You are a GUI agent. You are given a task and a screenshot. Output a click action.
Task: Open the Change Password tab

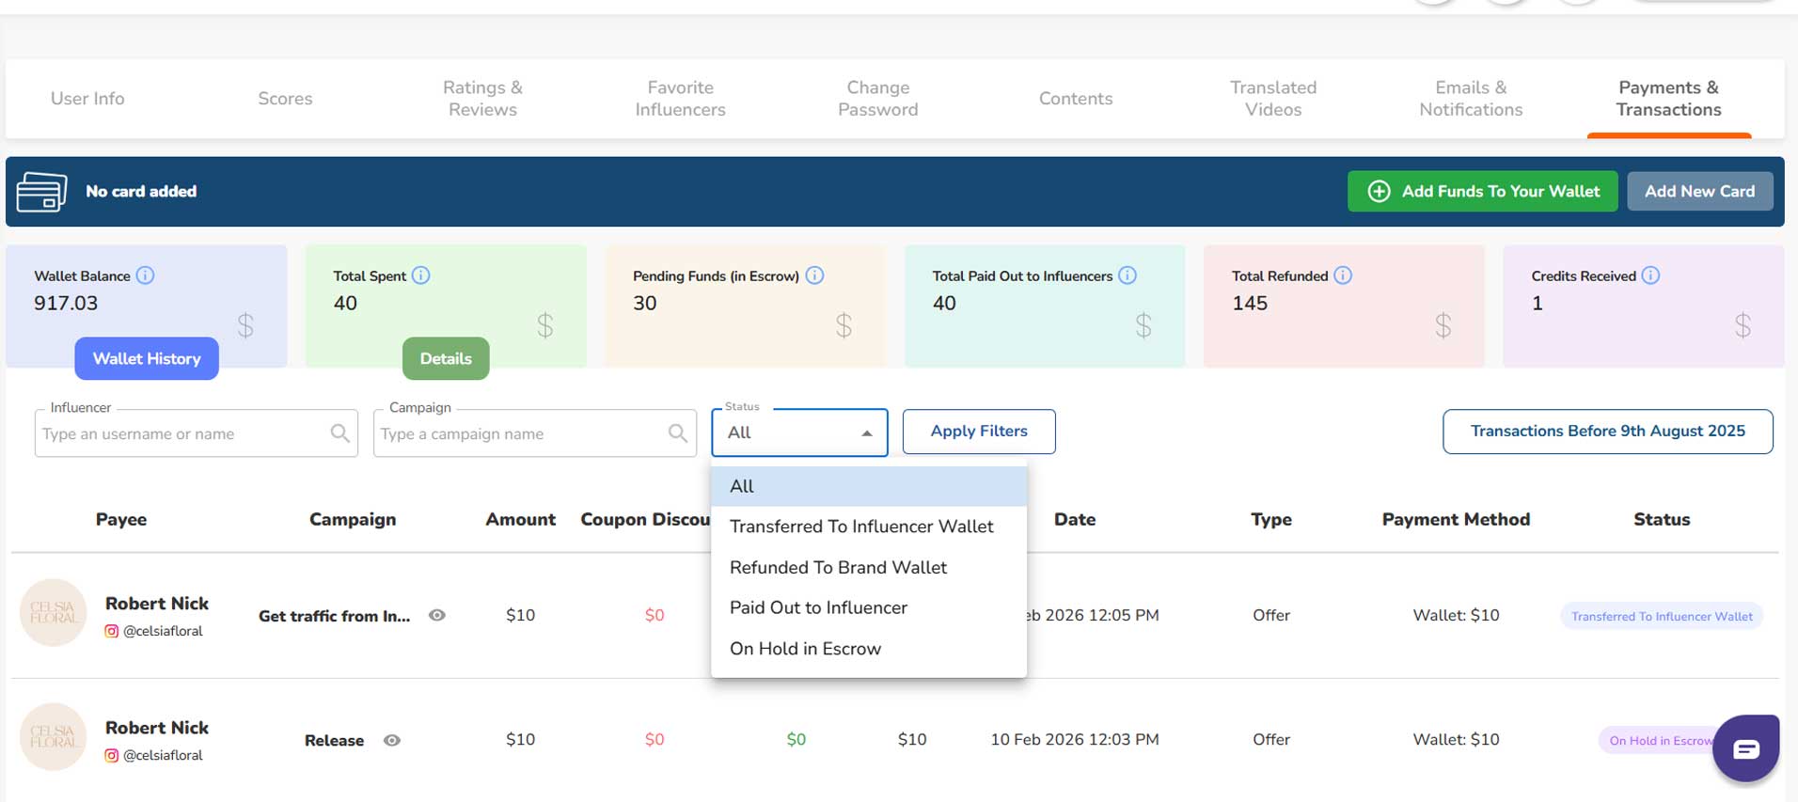click(877, 99)
